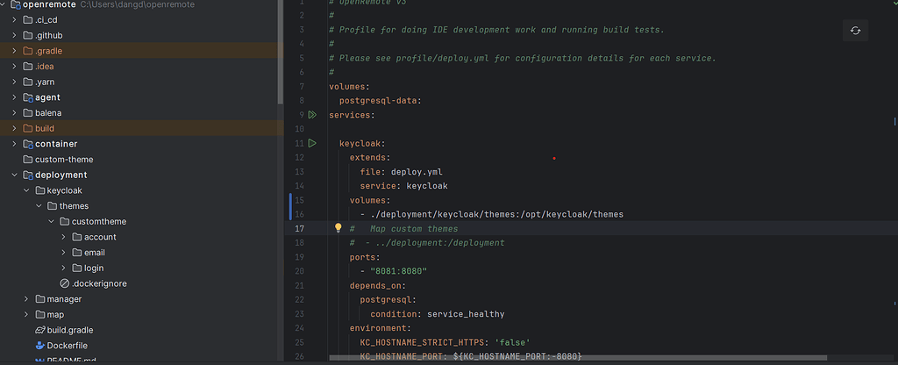Screen dimensions: 898x365
Task: Run keycloak service via gutter icon
Action: click(312, 143)
